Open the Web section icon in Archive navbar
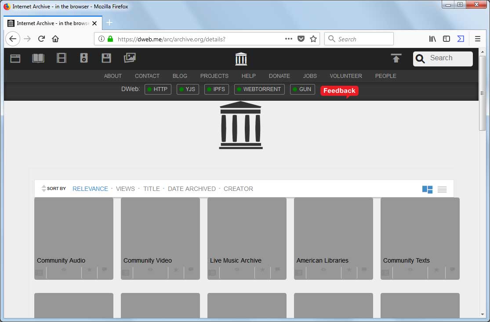Viewport: 490px width, 322px height. click(x=15, y=58)
